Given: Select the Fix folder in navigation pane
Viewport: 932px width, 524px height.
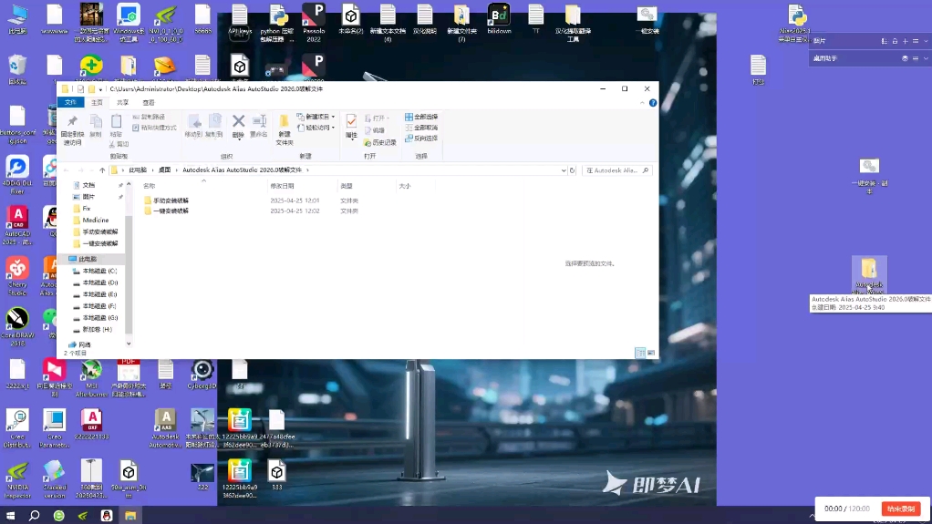Looking at the screenshot, I should [87, 209].
